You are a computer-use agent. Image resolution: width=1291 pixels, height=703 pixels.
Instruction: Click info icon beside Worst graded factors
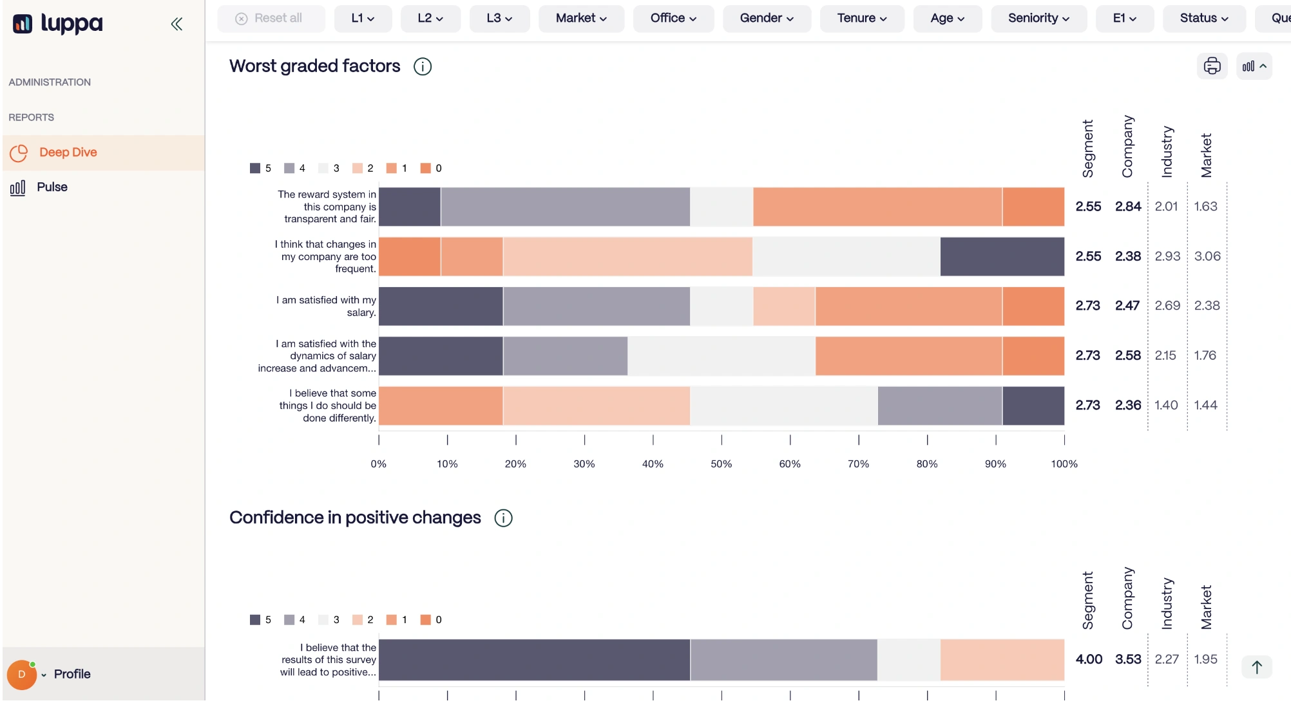(x=423, y=66)
